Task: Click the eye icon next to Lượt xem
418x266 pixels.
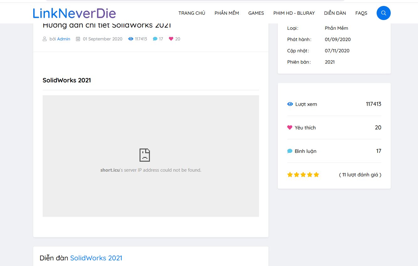Action: click(290, 104)
